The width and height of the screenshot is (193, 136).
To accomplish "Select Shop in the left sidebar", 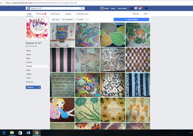I will tap(28, 59).
